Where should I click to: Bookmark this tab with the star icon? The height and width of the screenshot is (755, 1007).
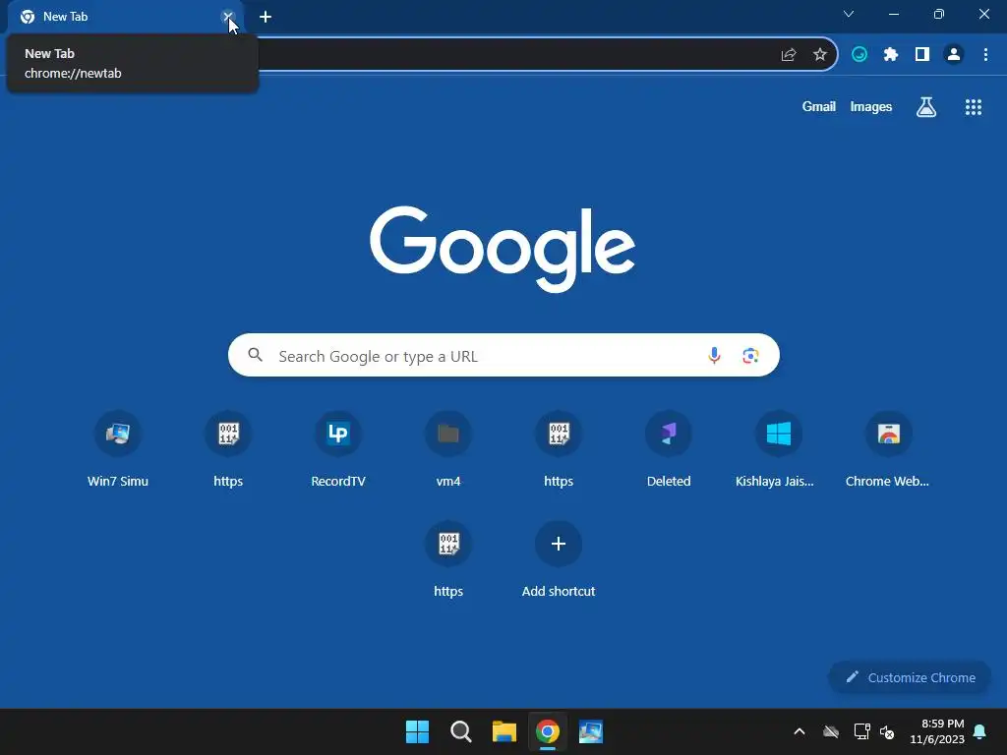click(819, 55)
